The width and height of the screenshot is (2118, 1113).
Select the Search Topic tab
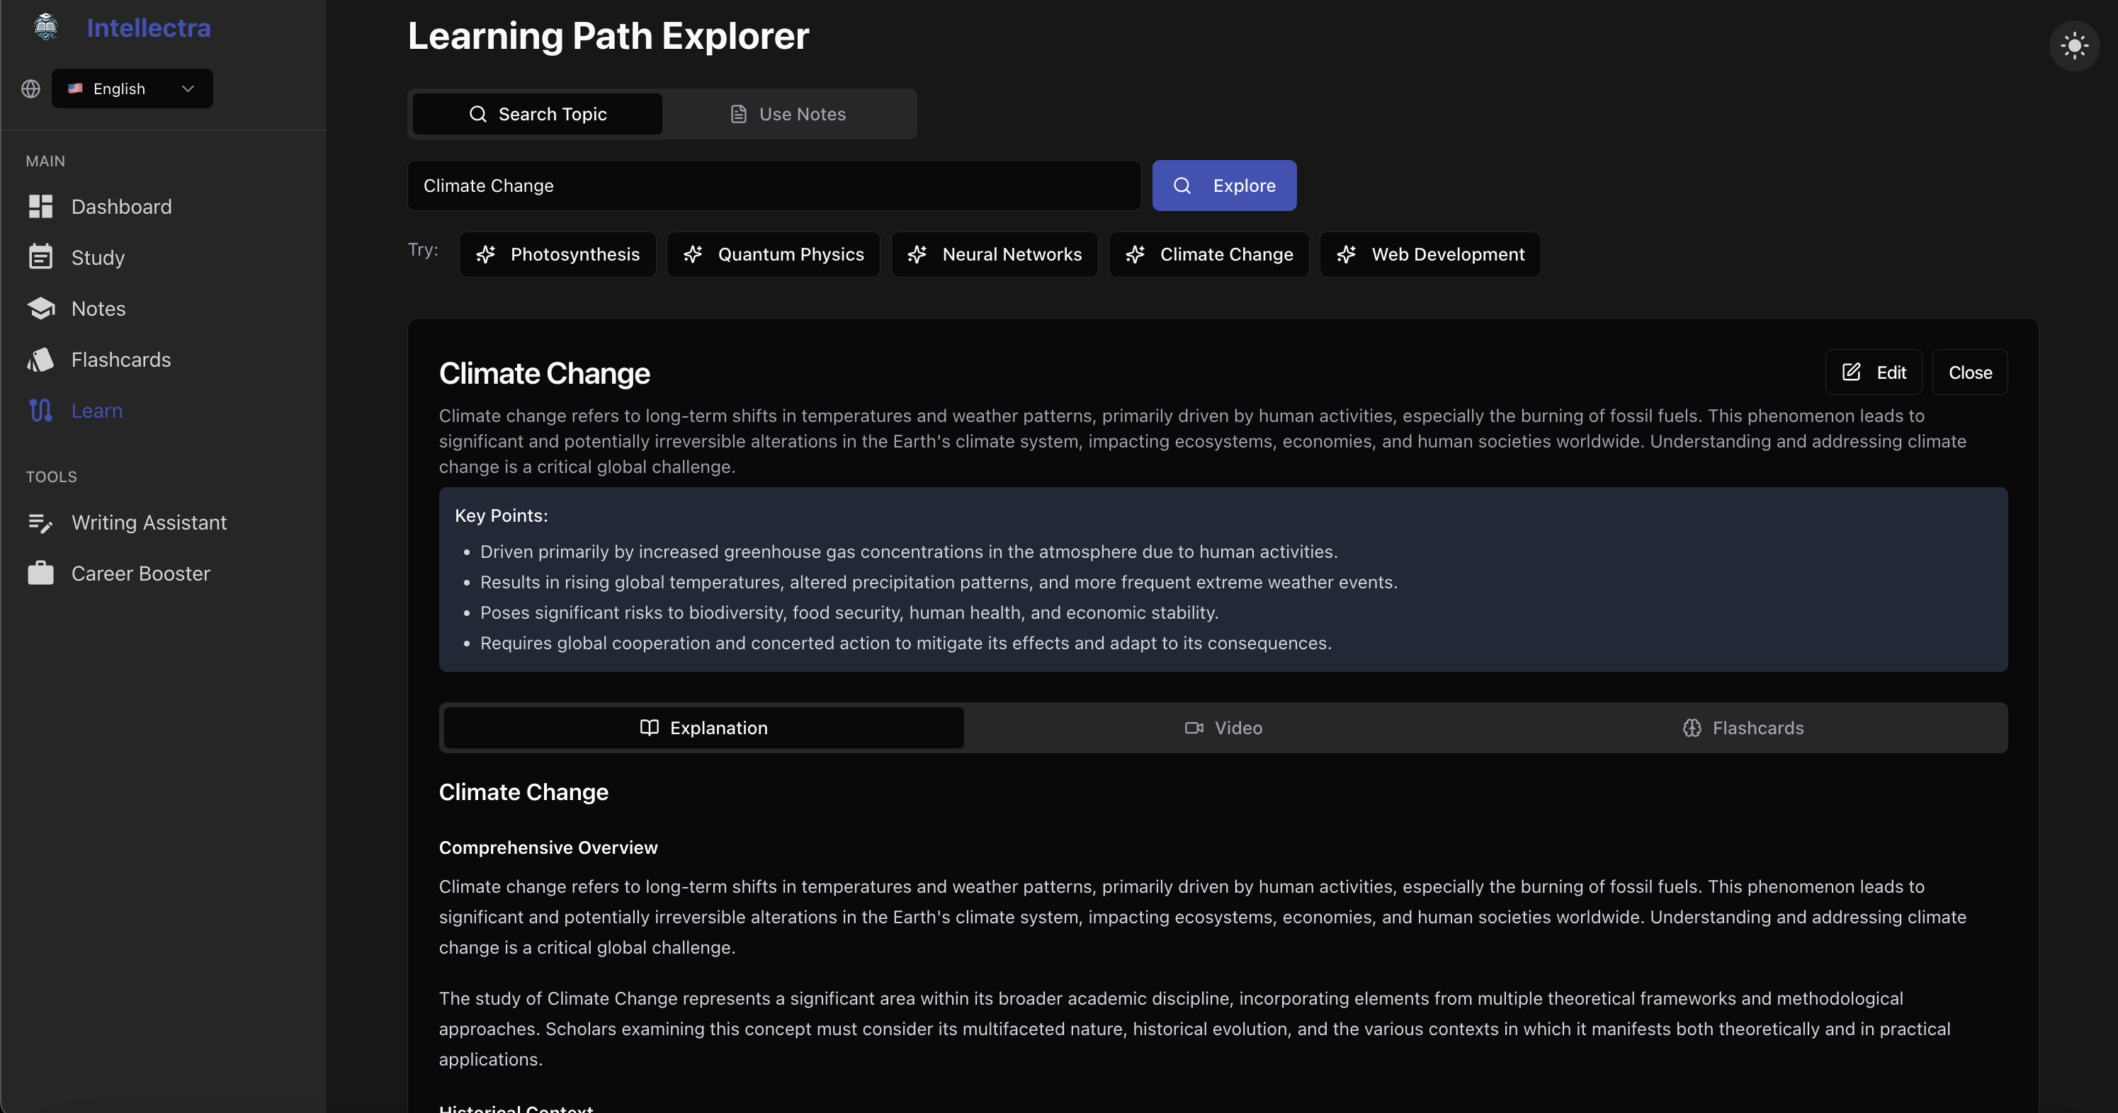pos(537,114)
